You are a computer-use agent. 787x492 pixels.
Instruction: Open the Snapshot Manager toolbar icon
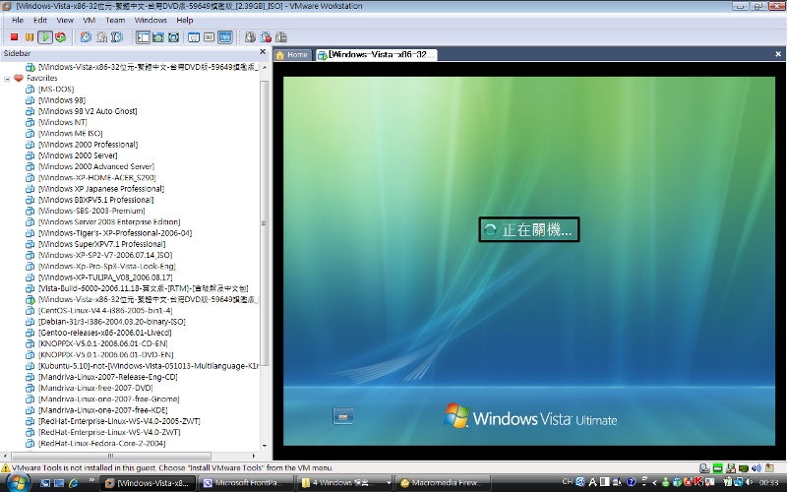(117, 37)
